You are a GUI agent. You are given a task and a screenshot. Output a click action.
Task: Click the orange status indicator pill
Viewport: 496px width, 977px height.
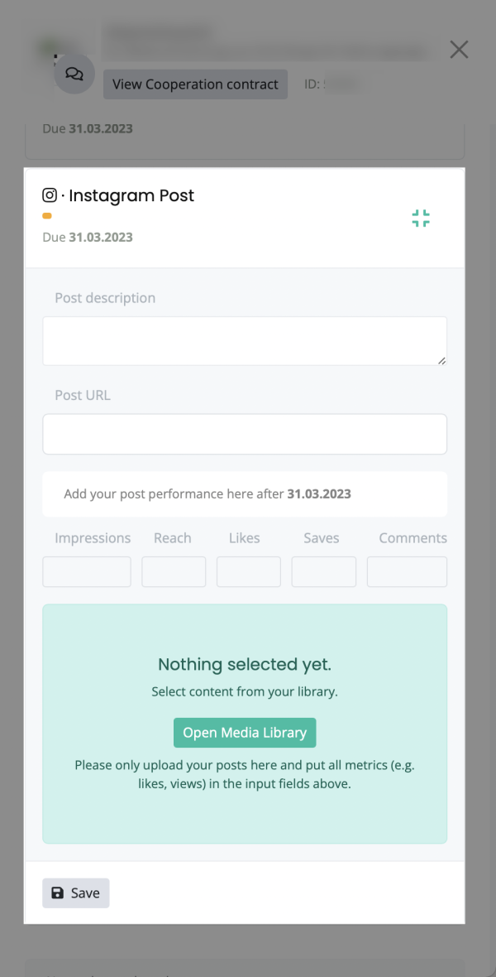(x=46, y=216)
